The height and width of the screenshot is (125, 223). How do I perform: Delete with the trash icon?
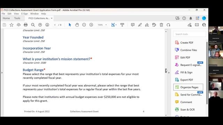click(161, 25)
